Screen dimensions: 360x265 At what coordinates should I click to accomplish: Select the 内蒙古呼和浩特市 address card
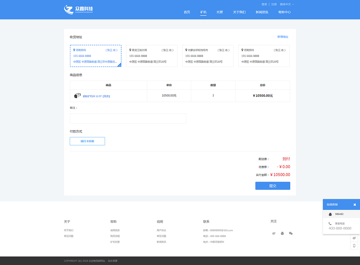point(208,56)
